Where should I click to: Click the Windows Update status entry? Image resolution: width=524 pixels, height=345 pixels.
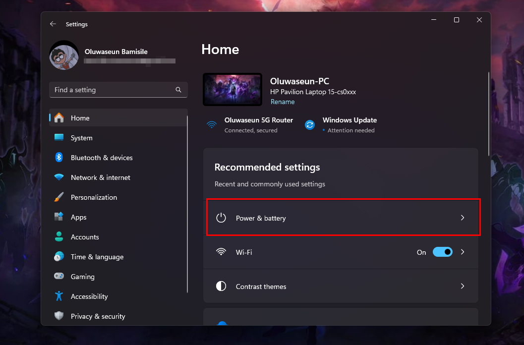(x=349, y=124)
